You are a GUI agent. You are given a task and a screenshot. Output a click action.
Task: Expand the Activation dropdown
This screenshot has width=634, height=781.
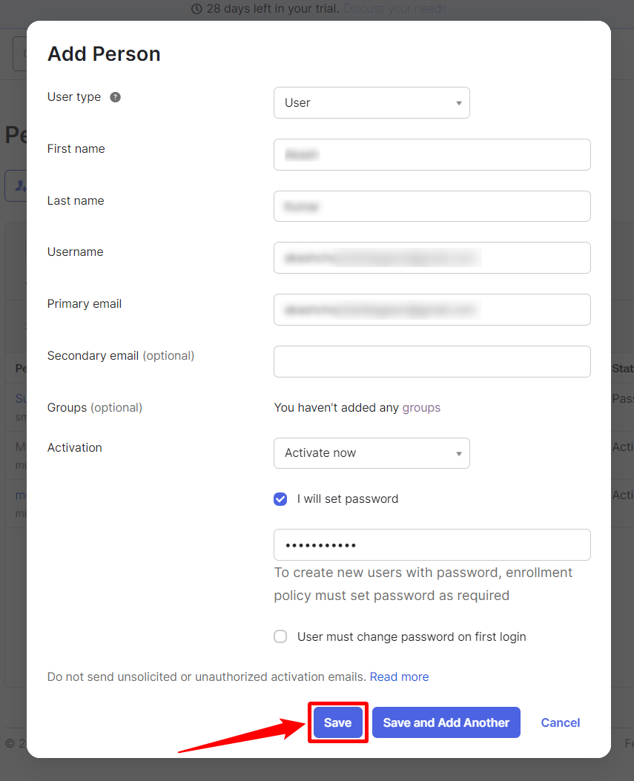pos(372,453)
